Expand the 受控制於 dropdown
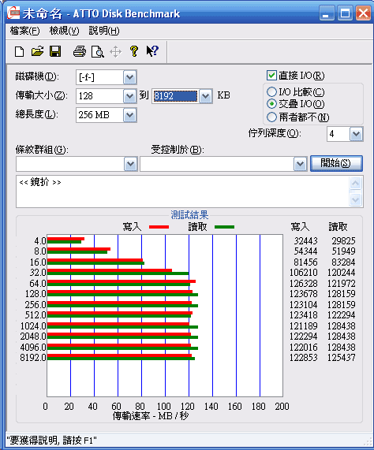Image resolution: width=374 pixels, height=450 pixels. click(300, 164)
